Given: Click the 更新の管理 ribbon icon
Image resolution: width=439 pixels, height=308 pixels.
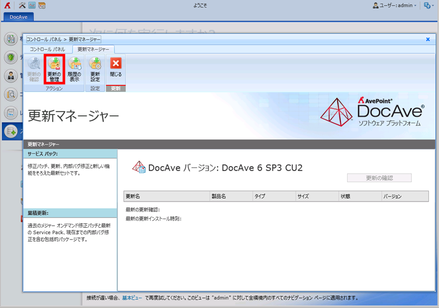Looking at the screenshot, I should pos(54,69).
